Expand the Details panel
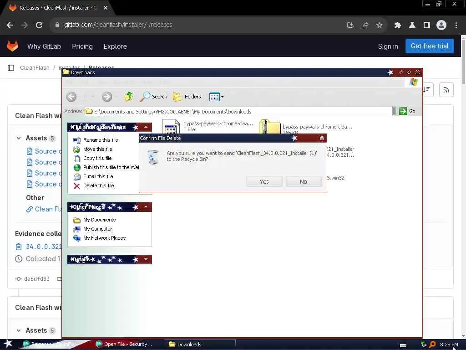466x350 pixels. tap(146, 259)
